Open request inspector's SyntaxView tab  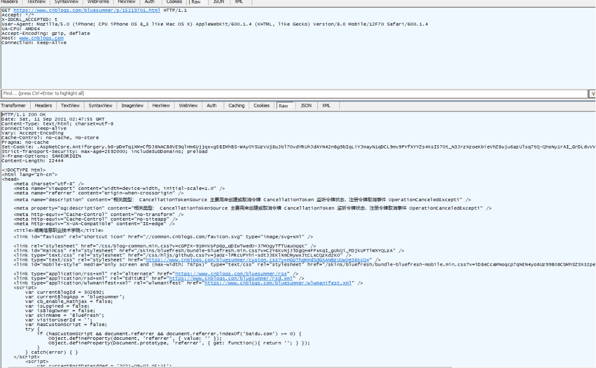pos(66,2)
